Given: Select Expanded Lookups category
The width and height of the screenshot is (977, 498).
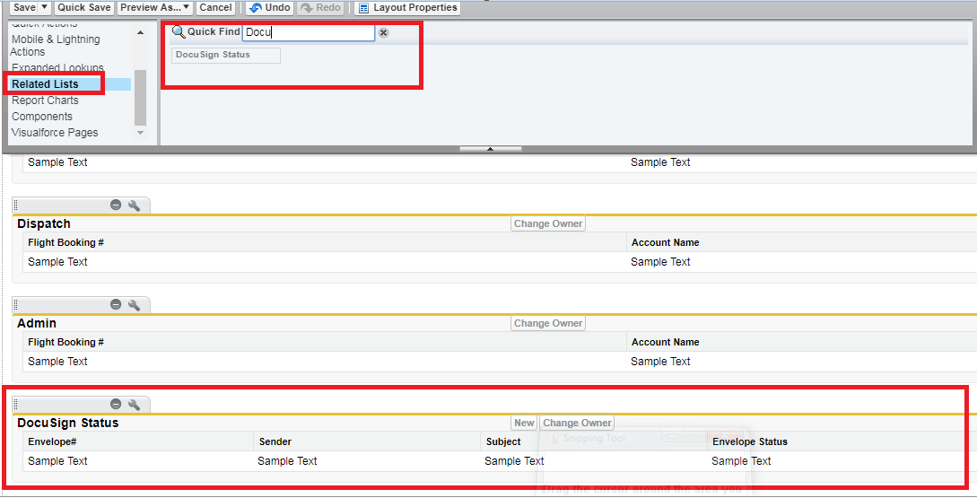Looking at the screenshot, I should click(57, 67).
